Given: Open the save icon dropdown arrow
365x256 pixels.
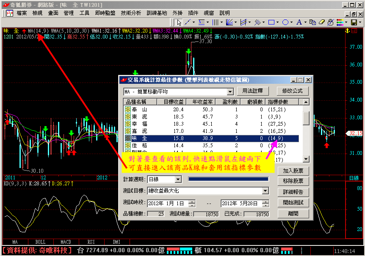Looking at the screenshot, I should [360, 22].
